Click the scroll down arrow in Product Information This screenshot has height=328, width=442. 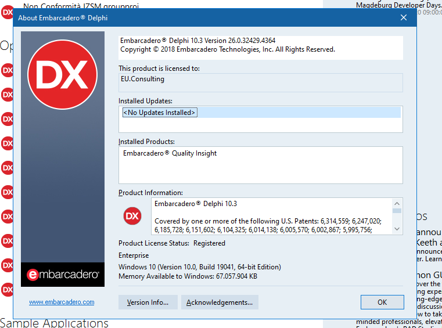397,229
